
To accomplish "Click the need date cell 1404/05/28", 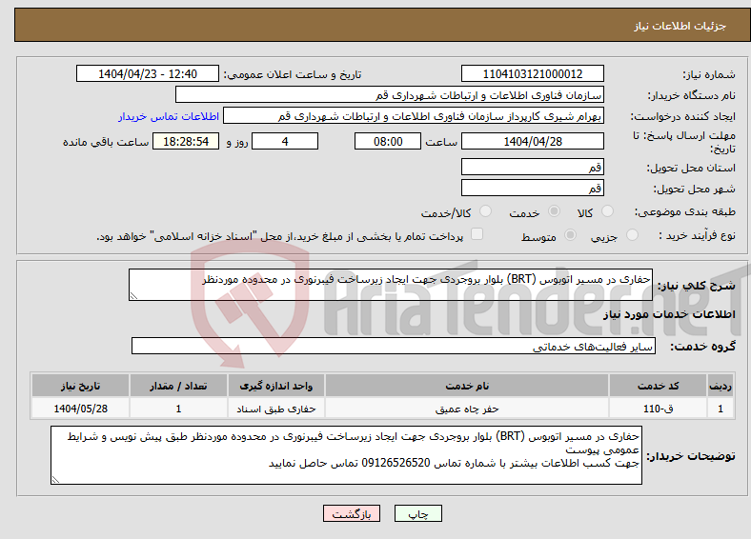I will click(x=80, y=409).
